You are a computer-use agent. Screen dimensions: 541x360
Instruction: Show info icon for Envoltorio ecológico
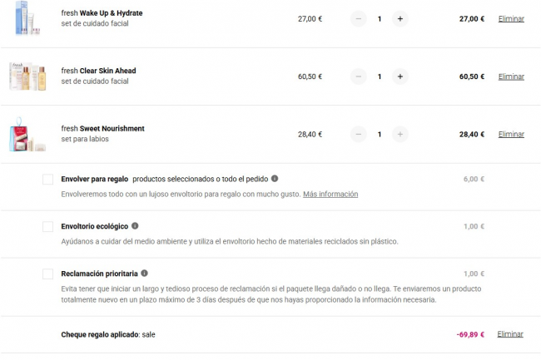(x=136, y=225)
